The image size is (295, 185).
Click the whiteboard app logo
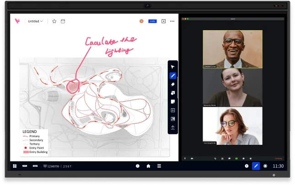click(17, 21)
